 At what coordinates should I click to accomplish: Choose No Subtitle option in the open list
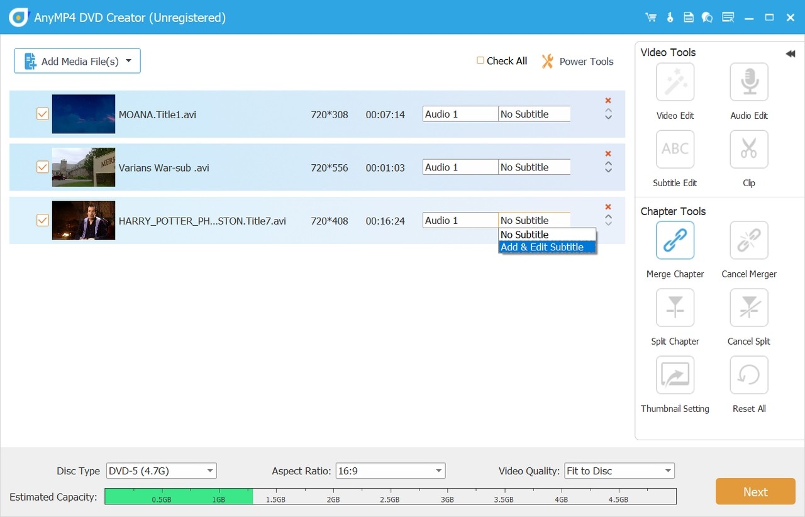547,235
